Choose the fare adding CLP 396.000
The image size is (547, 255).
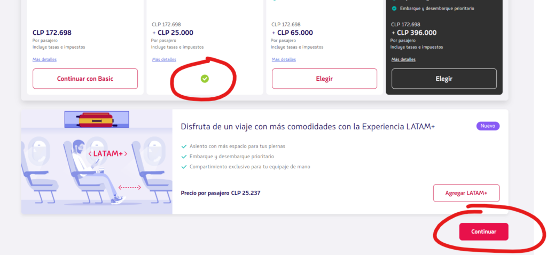pos(444,79)
